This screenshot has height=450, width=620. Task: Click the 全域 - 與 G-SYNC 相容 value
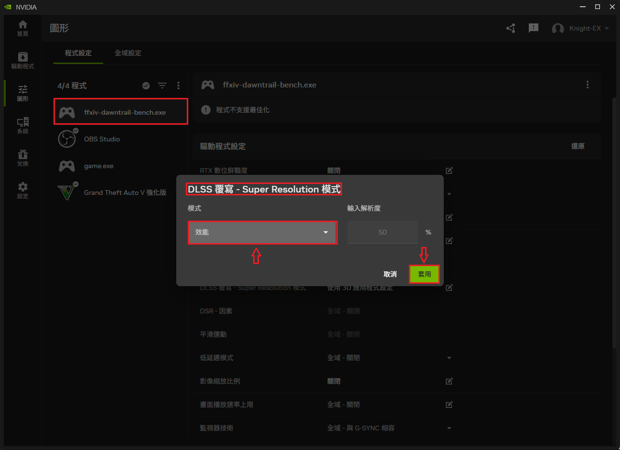tap(361, 428)
